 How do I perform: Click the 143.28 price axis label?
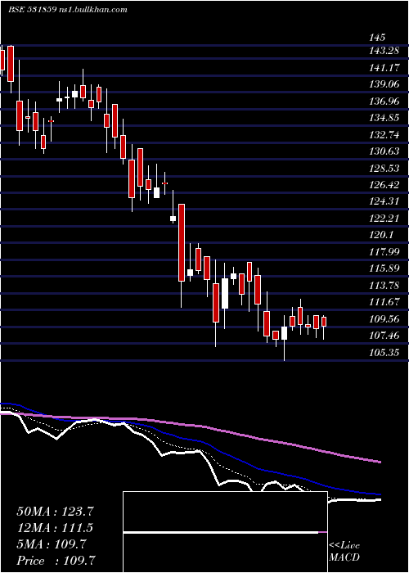[384, 51]
